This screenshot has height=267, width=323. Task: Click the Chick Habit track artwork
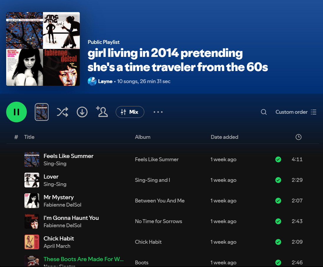32,242
